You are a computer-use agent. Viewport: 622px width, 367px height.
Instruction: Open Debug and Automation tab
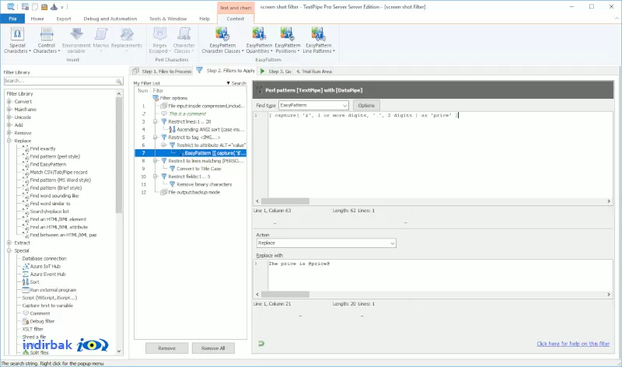[110, 19]
